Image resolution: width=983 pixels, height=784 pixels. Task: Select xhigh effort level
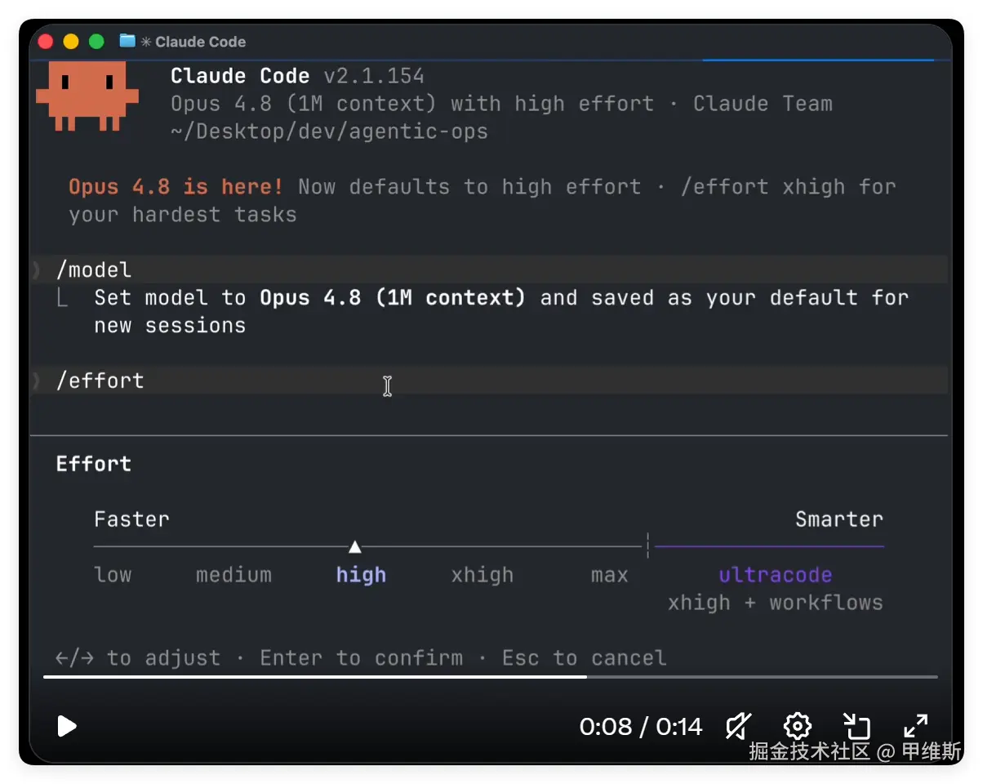(483, 575)
